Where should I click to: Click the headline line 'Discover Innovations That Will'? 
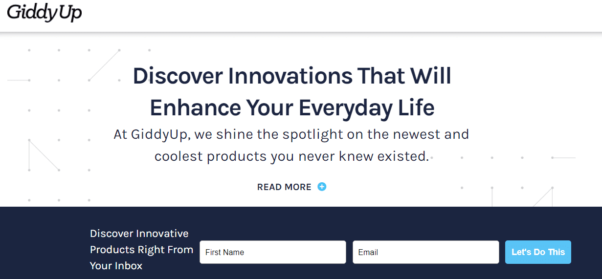tap(292, 76)
